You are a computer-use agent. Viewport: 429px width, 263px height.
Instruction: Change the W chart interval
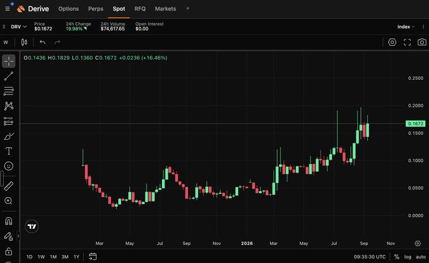[x=6, y=42]
